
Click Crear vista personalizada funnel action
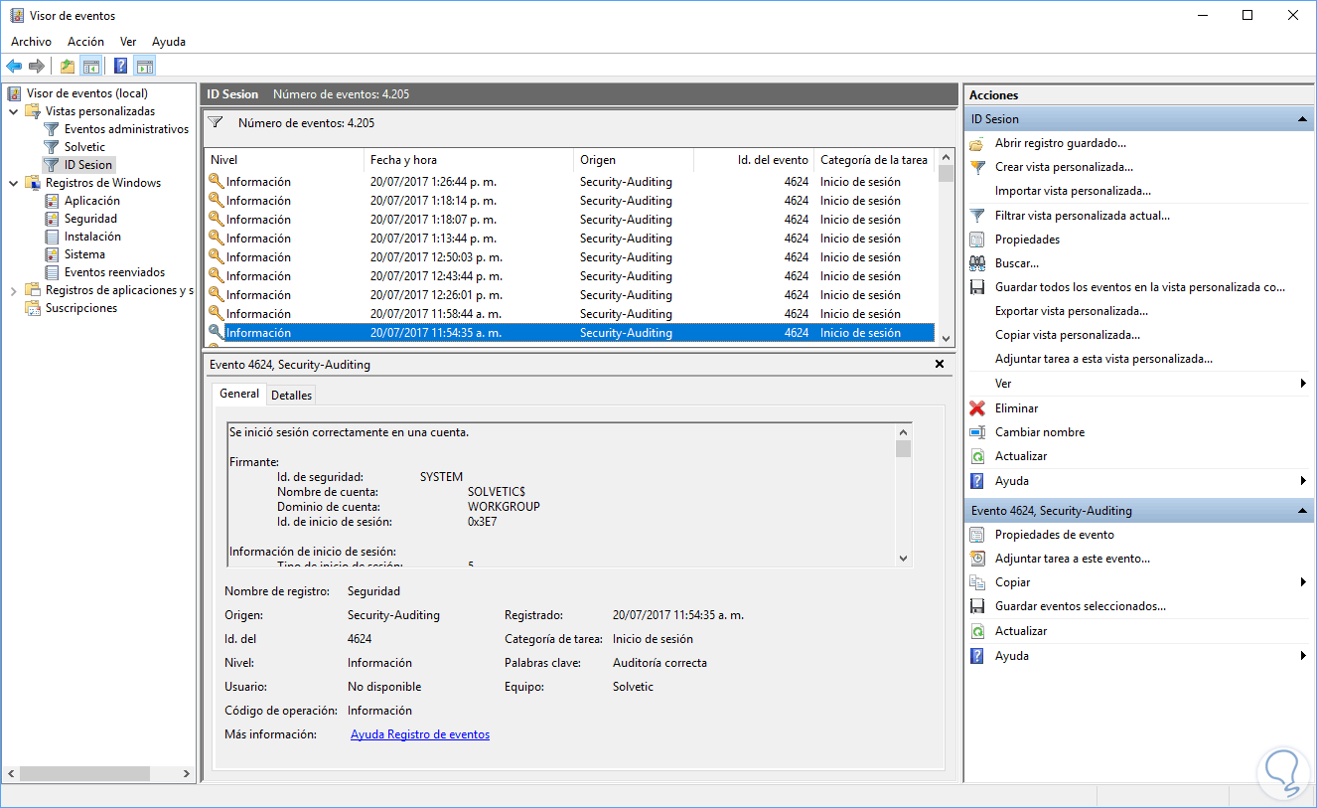click(x=1064, y=167)
